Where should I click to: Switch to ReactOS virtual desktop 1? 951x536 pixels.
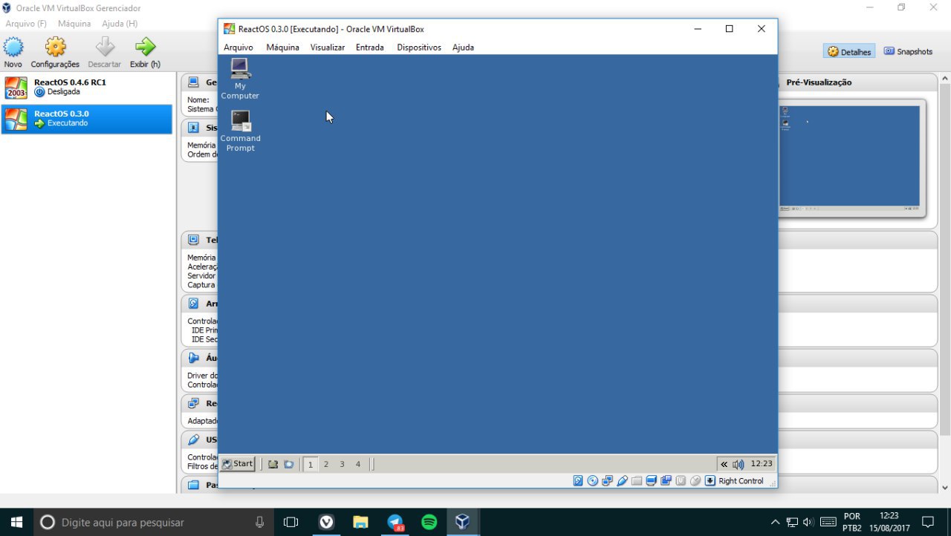[310, 465]
